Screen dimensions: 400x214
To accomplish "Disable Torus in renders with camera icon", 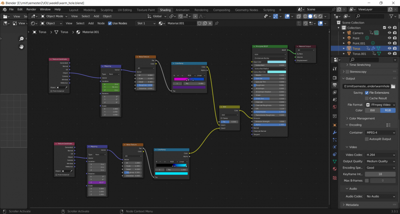I will point(395,48).
